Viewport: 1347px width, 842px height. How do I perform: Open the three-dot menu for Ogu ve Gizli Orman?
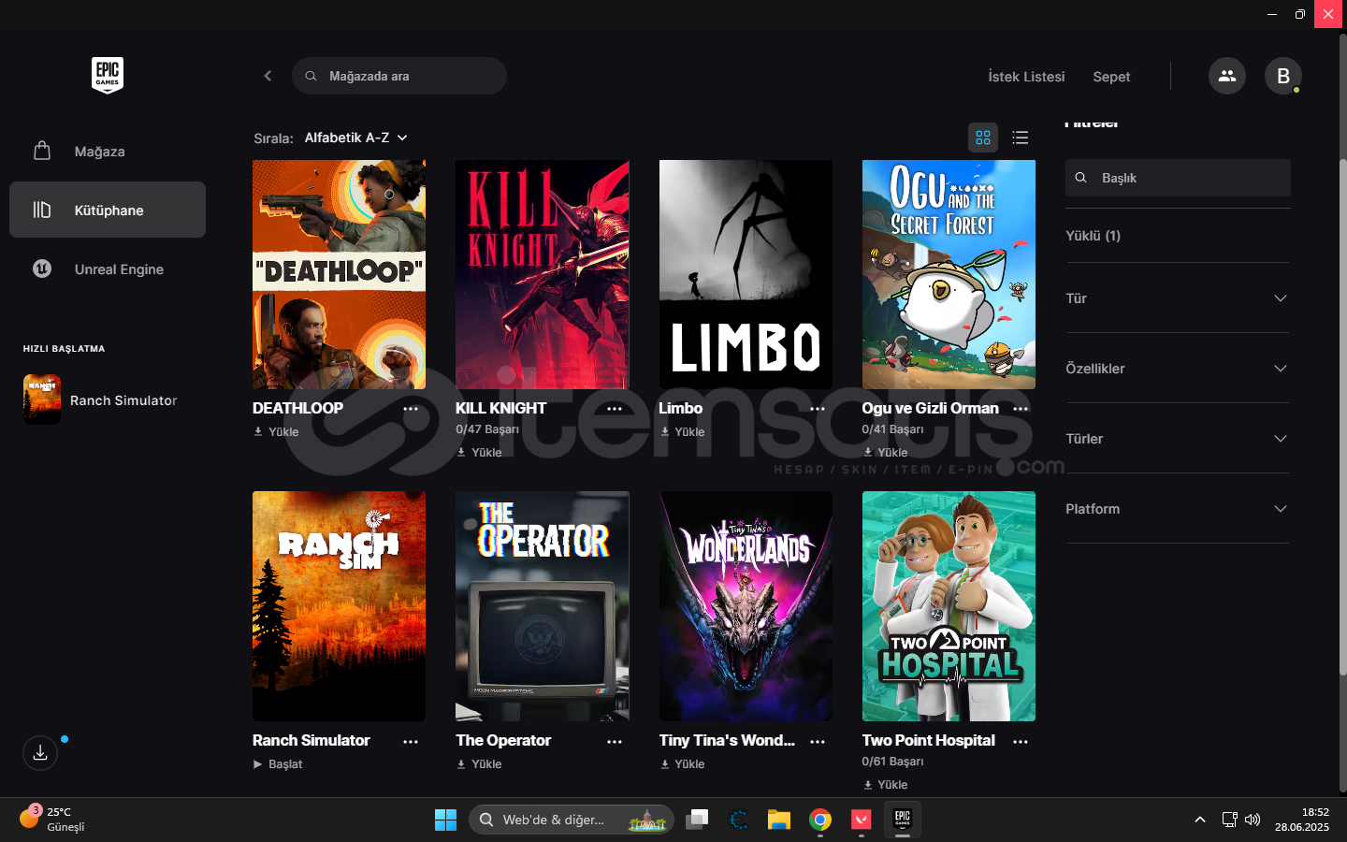pos(1021,409)
